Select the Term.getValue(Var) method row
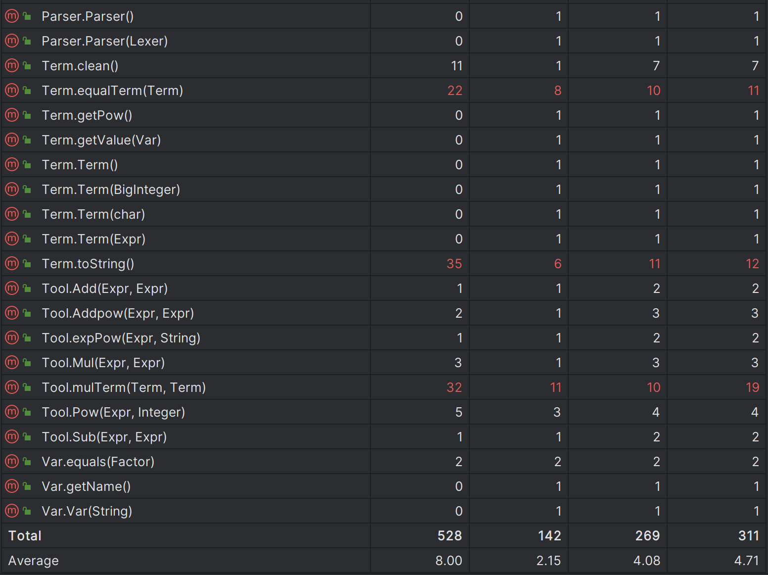Screen dimensions: 768x575 (x=384, y=140)
